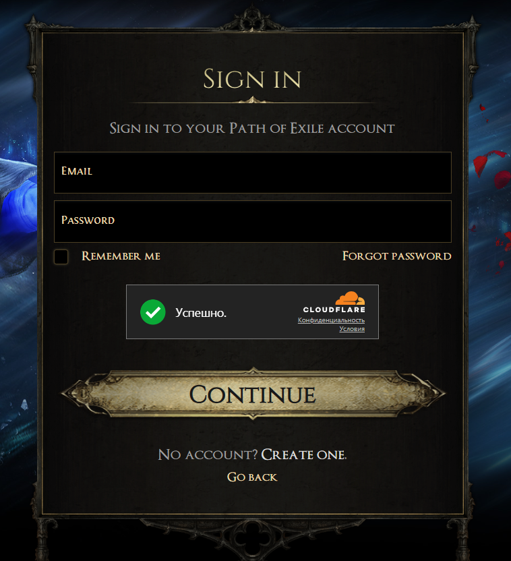Click the No account? text
This screenshot has height=561, width=511.
[208, 454]
